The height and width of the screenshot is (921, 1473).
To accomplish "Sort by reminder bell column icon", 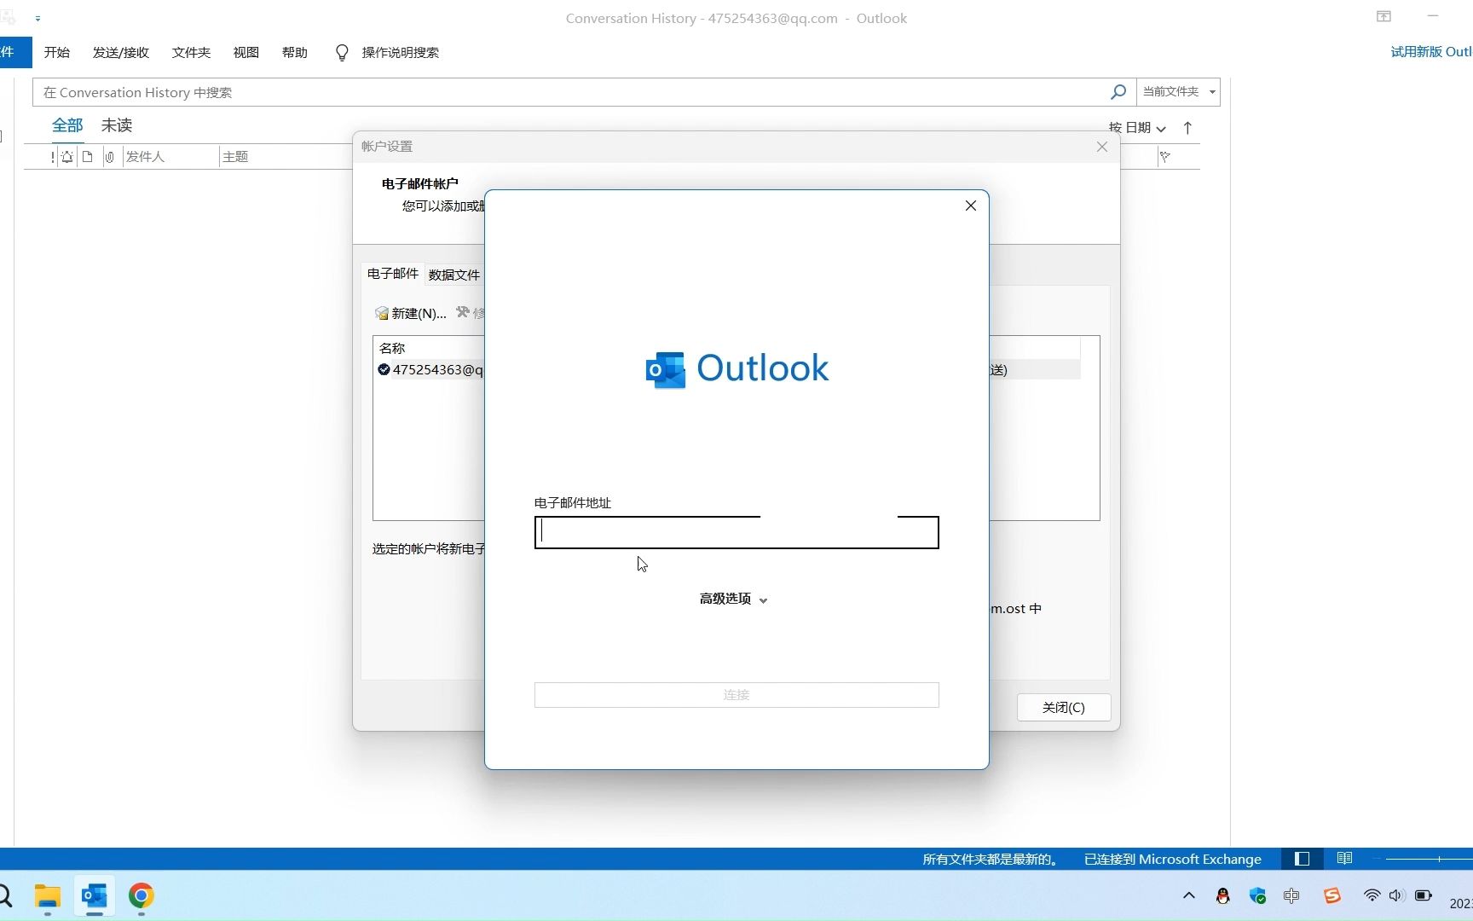I will [x=66, y=157].
